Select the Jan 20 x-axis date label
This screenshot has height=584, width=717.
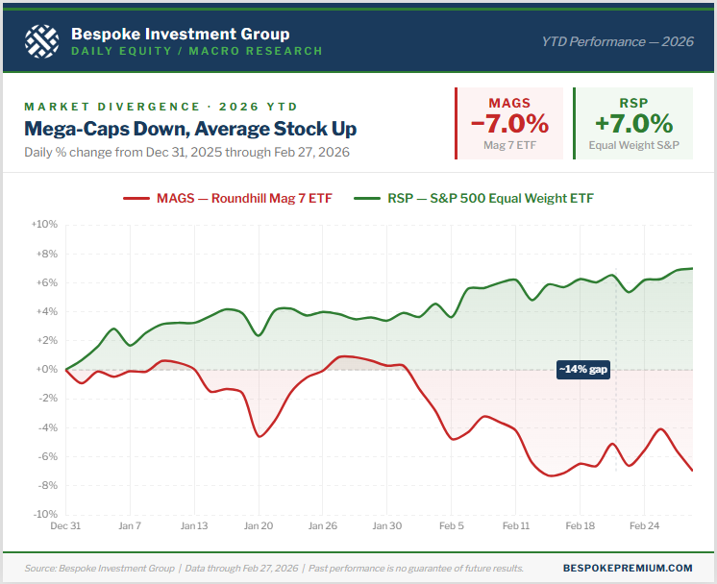tap(259, 526)
